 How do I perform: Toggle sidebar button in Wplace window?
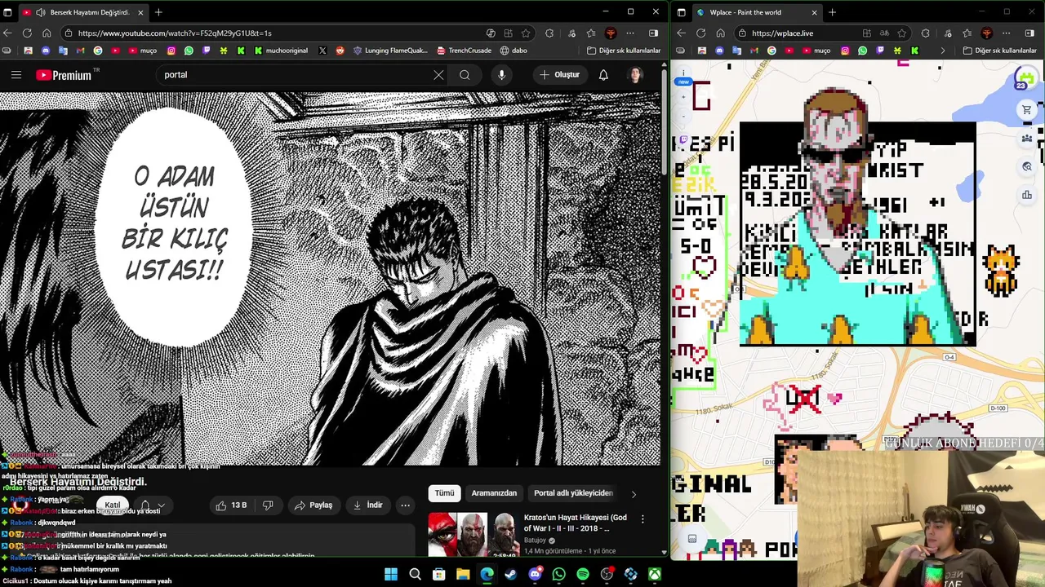[x=1029, y=33]
